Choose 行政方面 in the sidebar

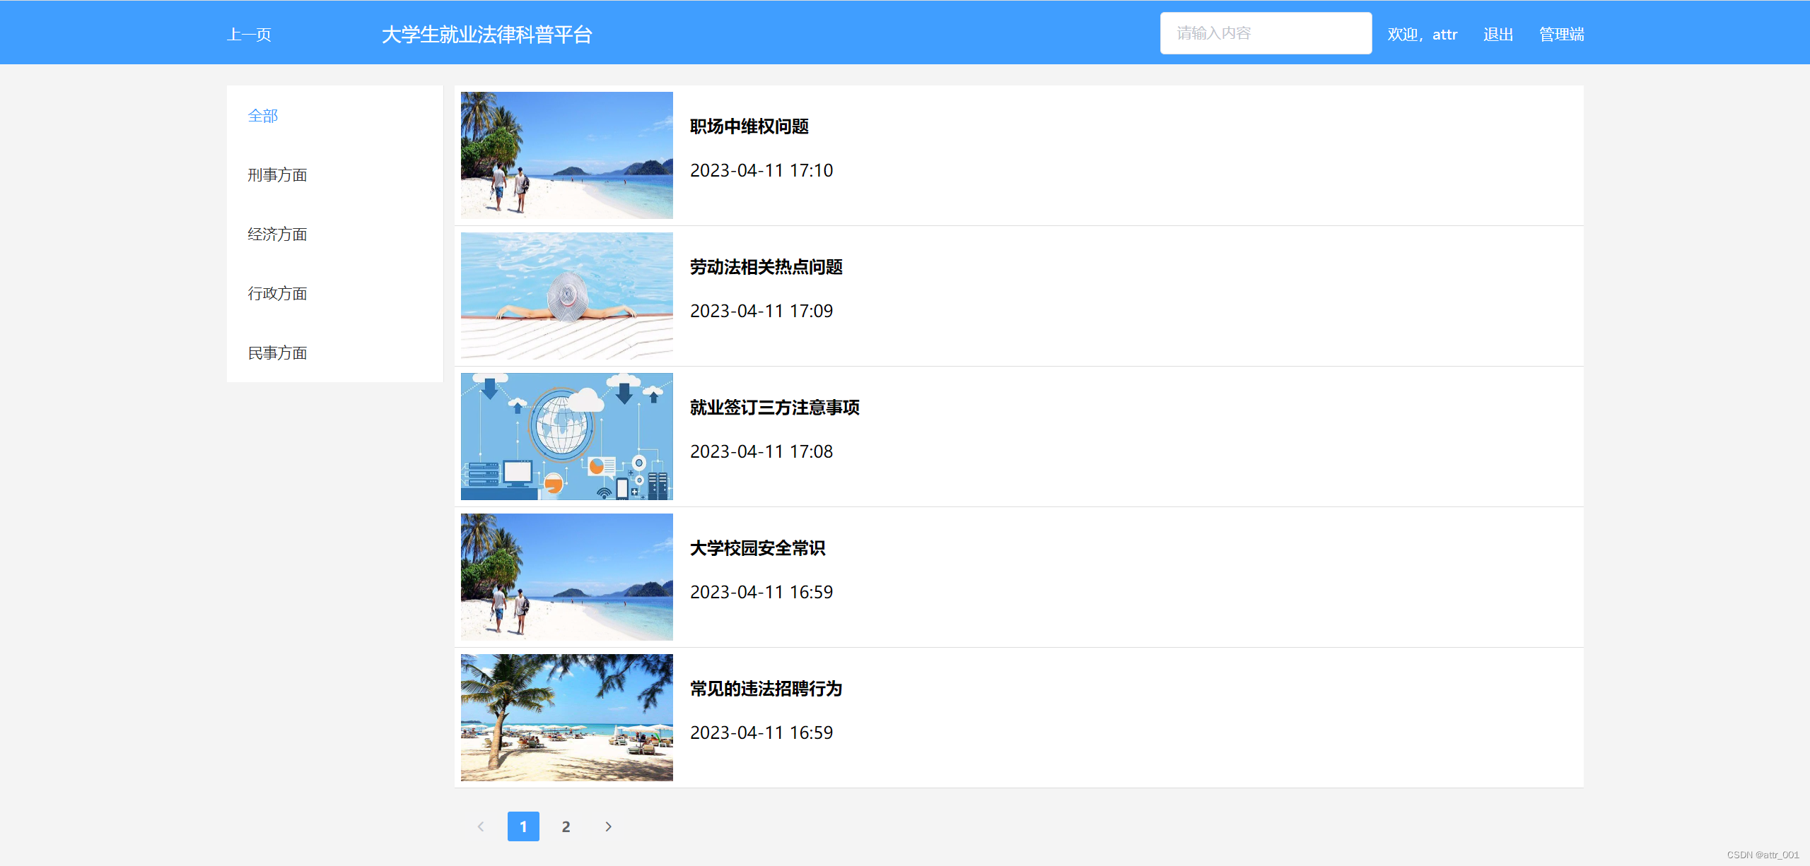277,294
